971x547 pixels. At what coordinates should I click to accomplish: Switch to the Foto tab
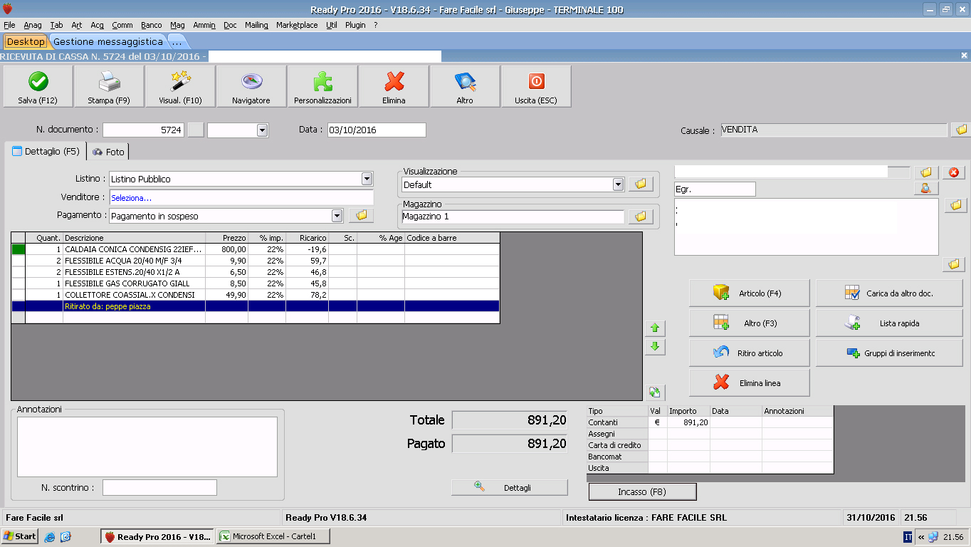pyautogui.click(x=108, y=152)
